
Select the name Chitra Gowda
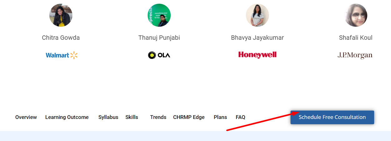(61, 38)
